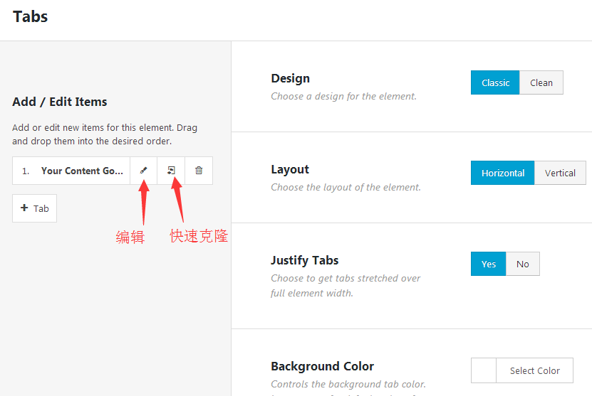592x396 pixels.
Task: Delete the tab item using trash icon
Action: click(199, 171)
